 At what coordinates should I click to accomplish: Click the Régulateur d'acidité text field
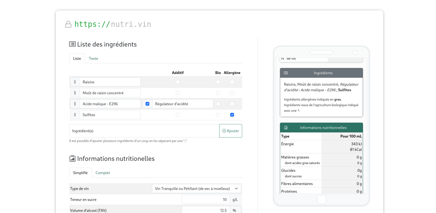tap(183, 104)
